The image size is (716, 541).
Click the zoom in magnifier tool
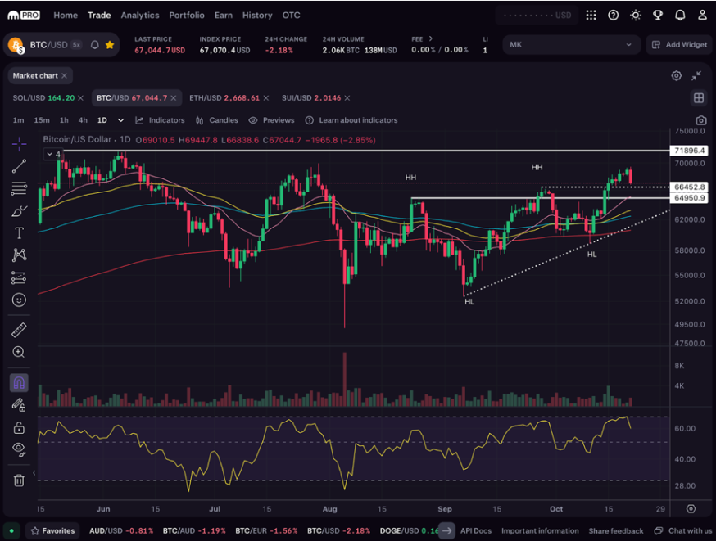(19, 352)
